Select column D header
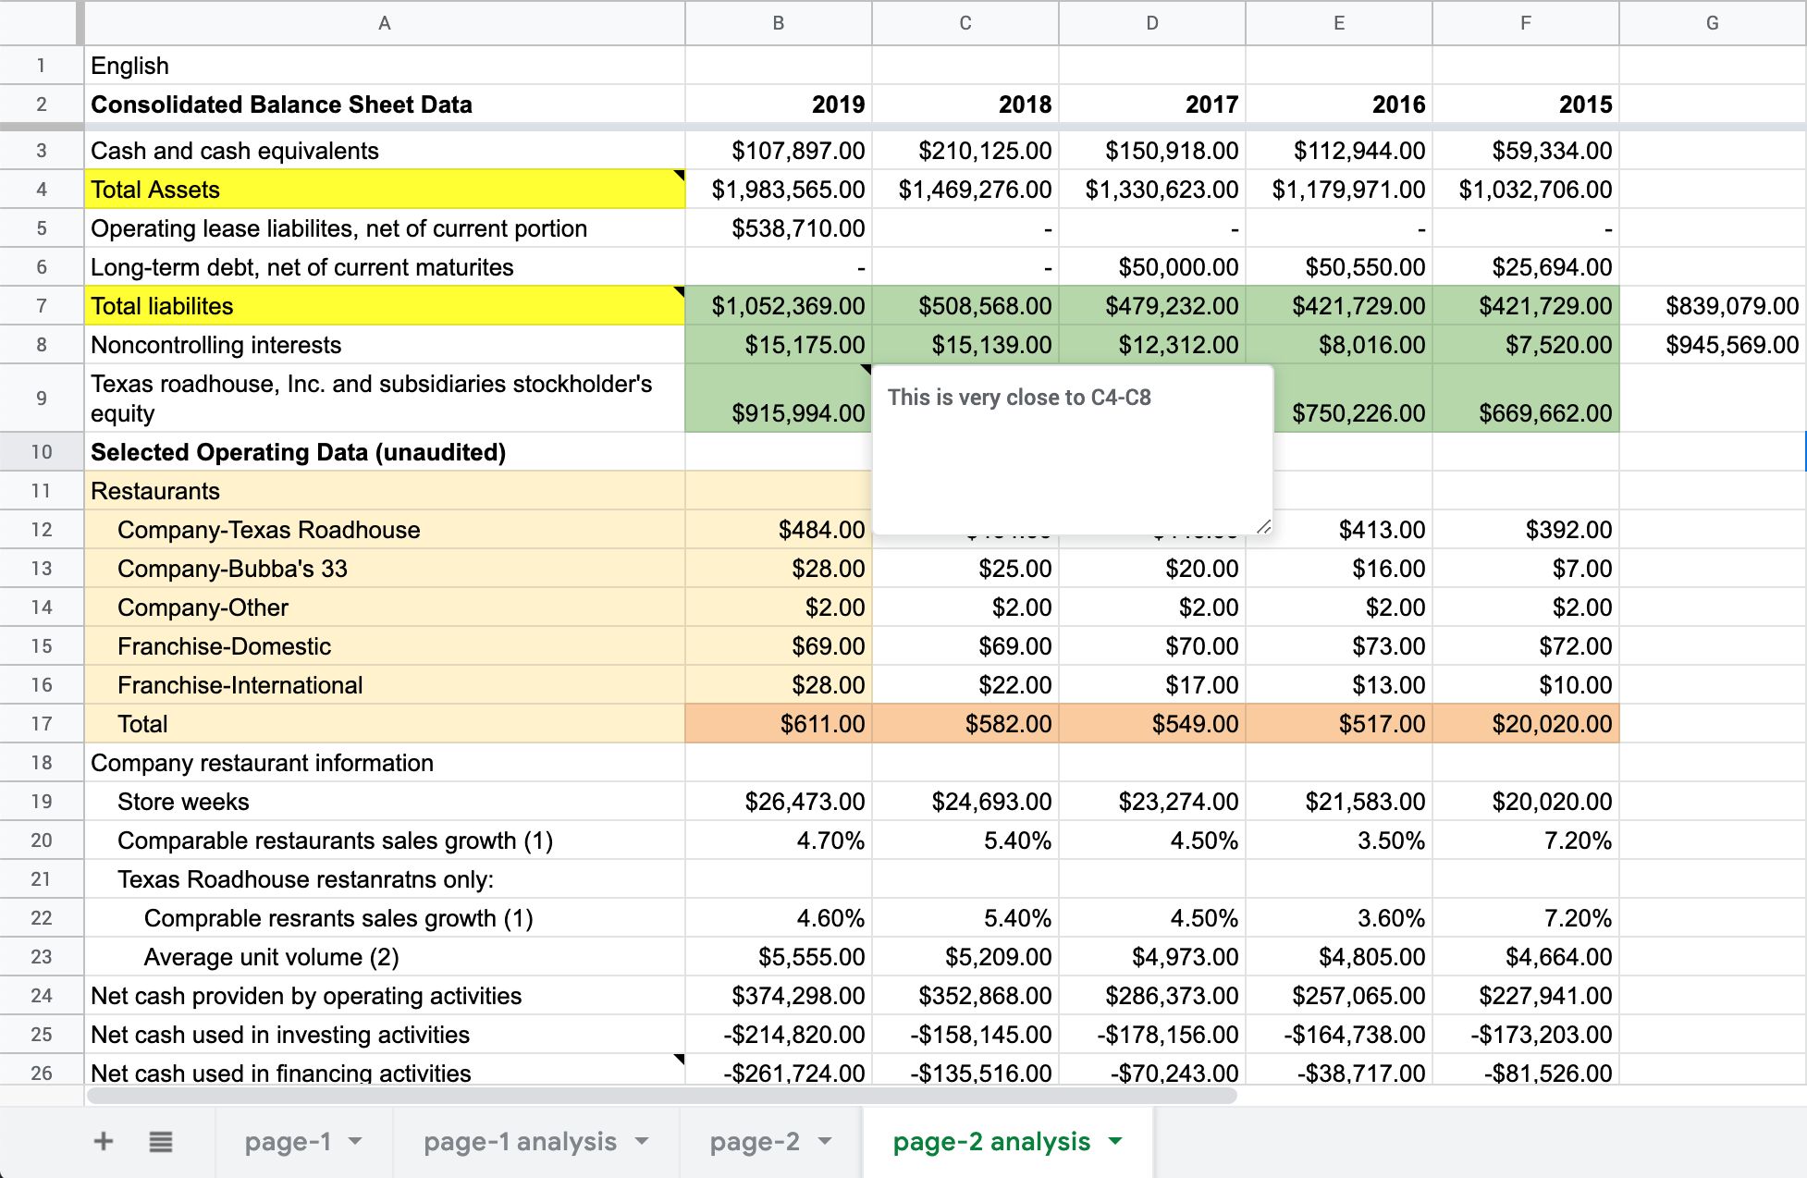This screenshot has height=1178, width=1807. point(1152,23)
